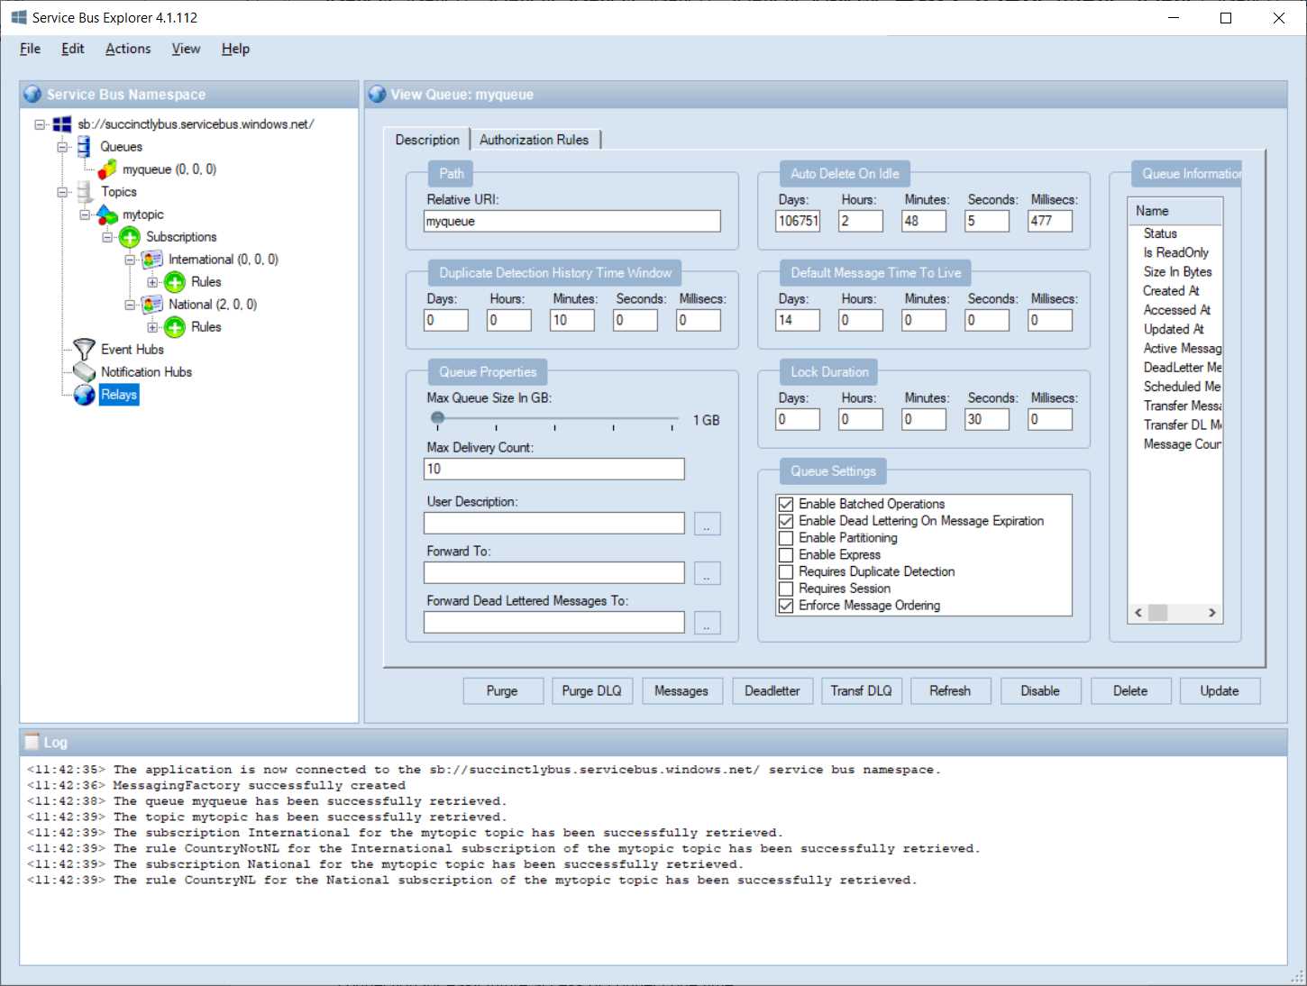Open the Actions menu

coord(128,49)
